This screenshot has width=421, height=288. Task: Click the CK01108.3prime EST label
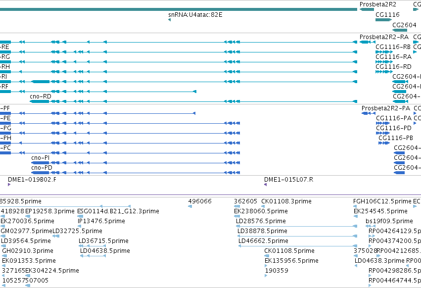click(x=286, y=201)
